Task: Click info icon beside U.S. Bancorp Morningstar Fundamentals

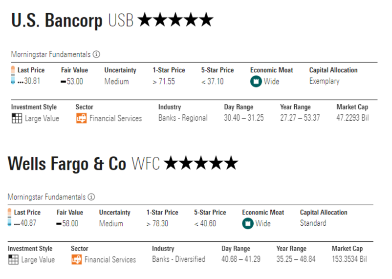Action: coord(96,54)
